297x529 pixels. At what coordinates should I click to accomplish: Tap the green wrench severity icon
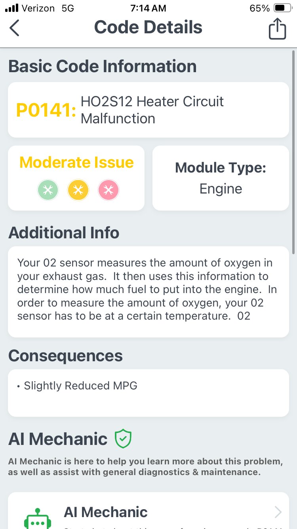click(x=48, y=190)
